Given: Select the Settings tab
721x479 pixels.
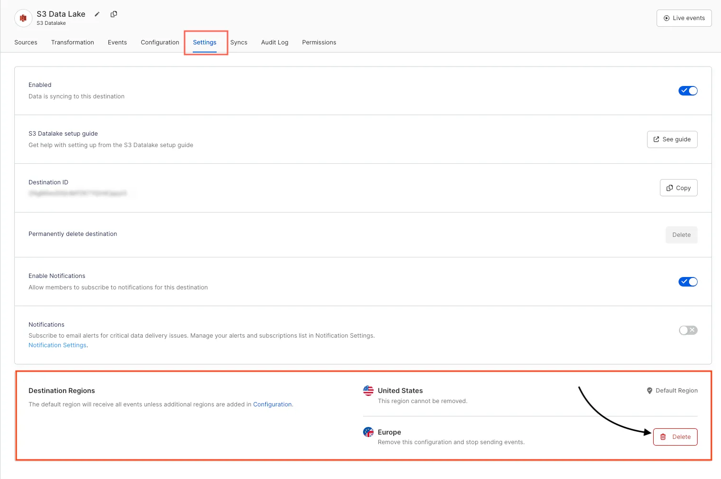Looking at the screenshot, I should pyautogui.click(x=205, y=43).
